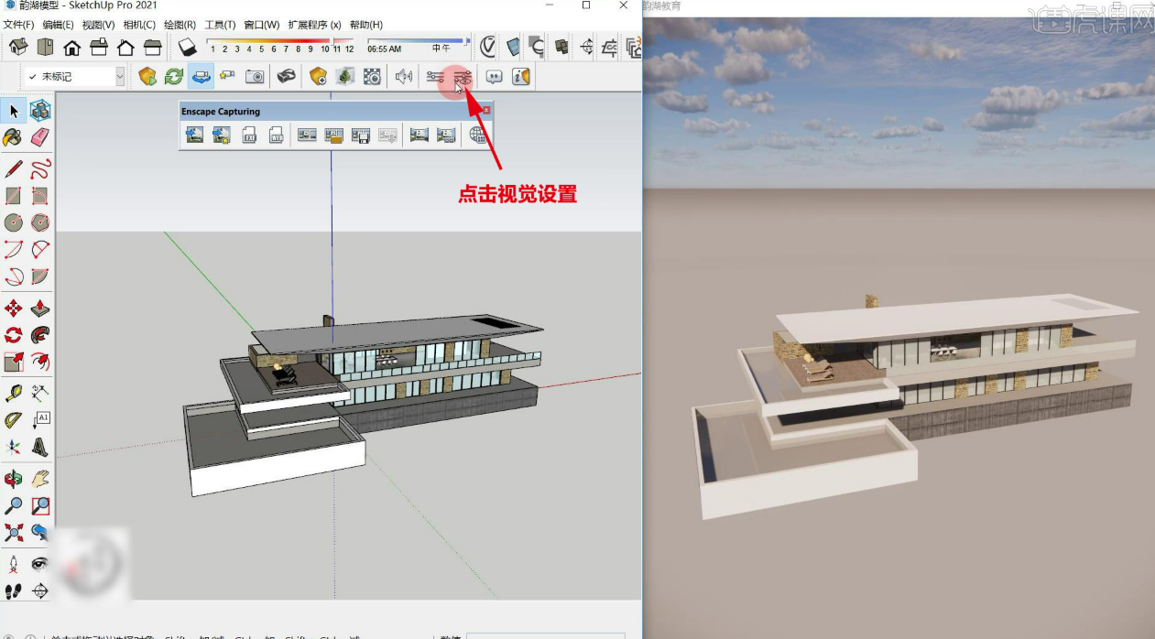The height and width of the screenshot is (639, 1155).
Task: Select the Line pencil tool
Action: pyautogui.click(x=14, y=169)
